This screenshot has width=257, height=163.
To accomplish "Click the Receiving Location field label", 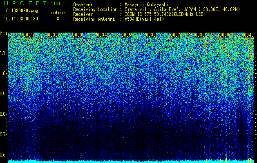I will point(95,9).
